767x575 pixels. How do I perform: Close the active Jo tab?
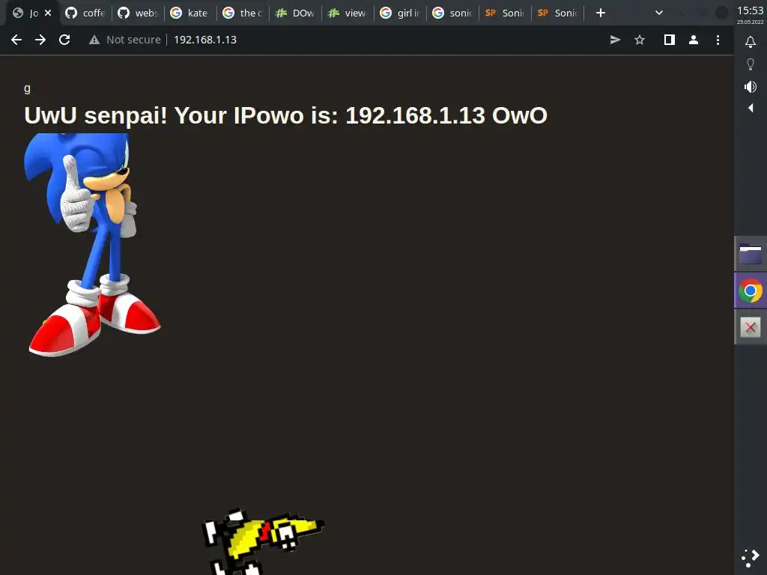coord(48,13)
